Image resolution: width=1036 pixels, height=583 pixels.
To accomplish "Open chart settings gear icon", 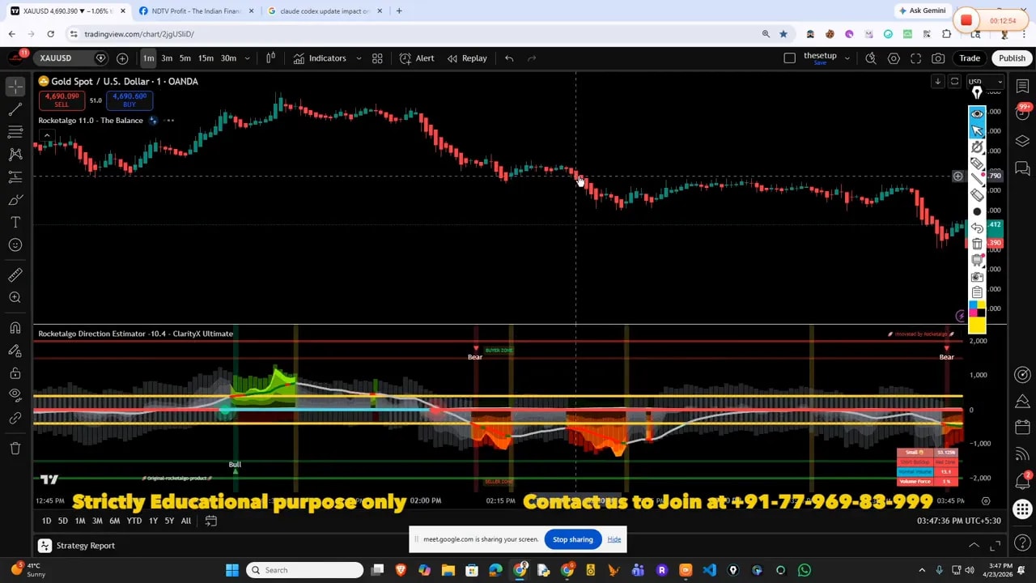I will pyautogui.click(x=894, y=58).
